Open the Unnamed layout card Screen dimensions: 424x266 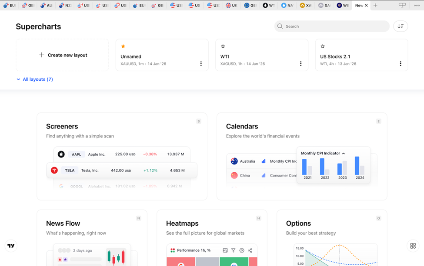pyautogui.click(x=162, y=55)
